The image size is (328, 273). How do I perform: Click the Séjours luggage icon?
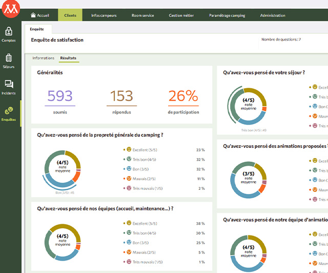(x=9, y=58)
